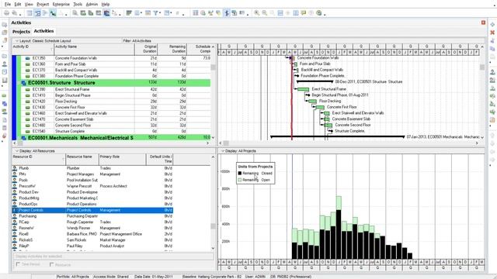Click the activity table vertical scrollbar thumb
The width and height of the screenshot is (497, 279).
pyautogui.click(x=213, y=67)
